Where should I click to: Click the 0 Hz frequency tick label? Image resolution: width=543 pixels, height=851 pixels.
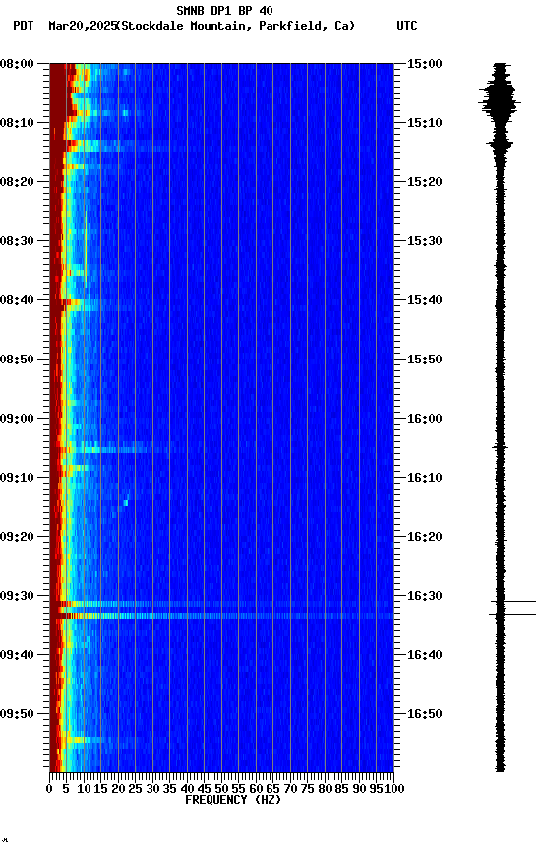coord(49,789)
